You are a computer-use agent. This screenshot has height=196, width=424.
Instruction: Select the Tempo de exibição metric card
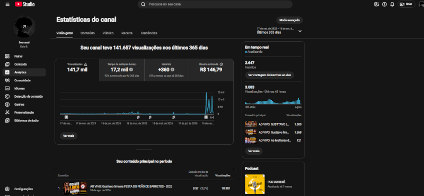click(122, 70)
